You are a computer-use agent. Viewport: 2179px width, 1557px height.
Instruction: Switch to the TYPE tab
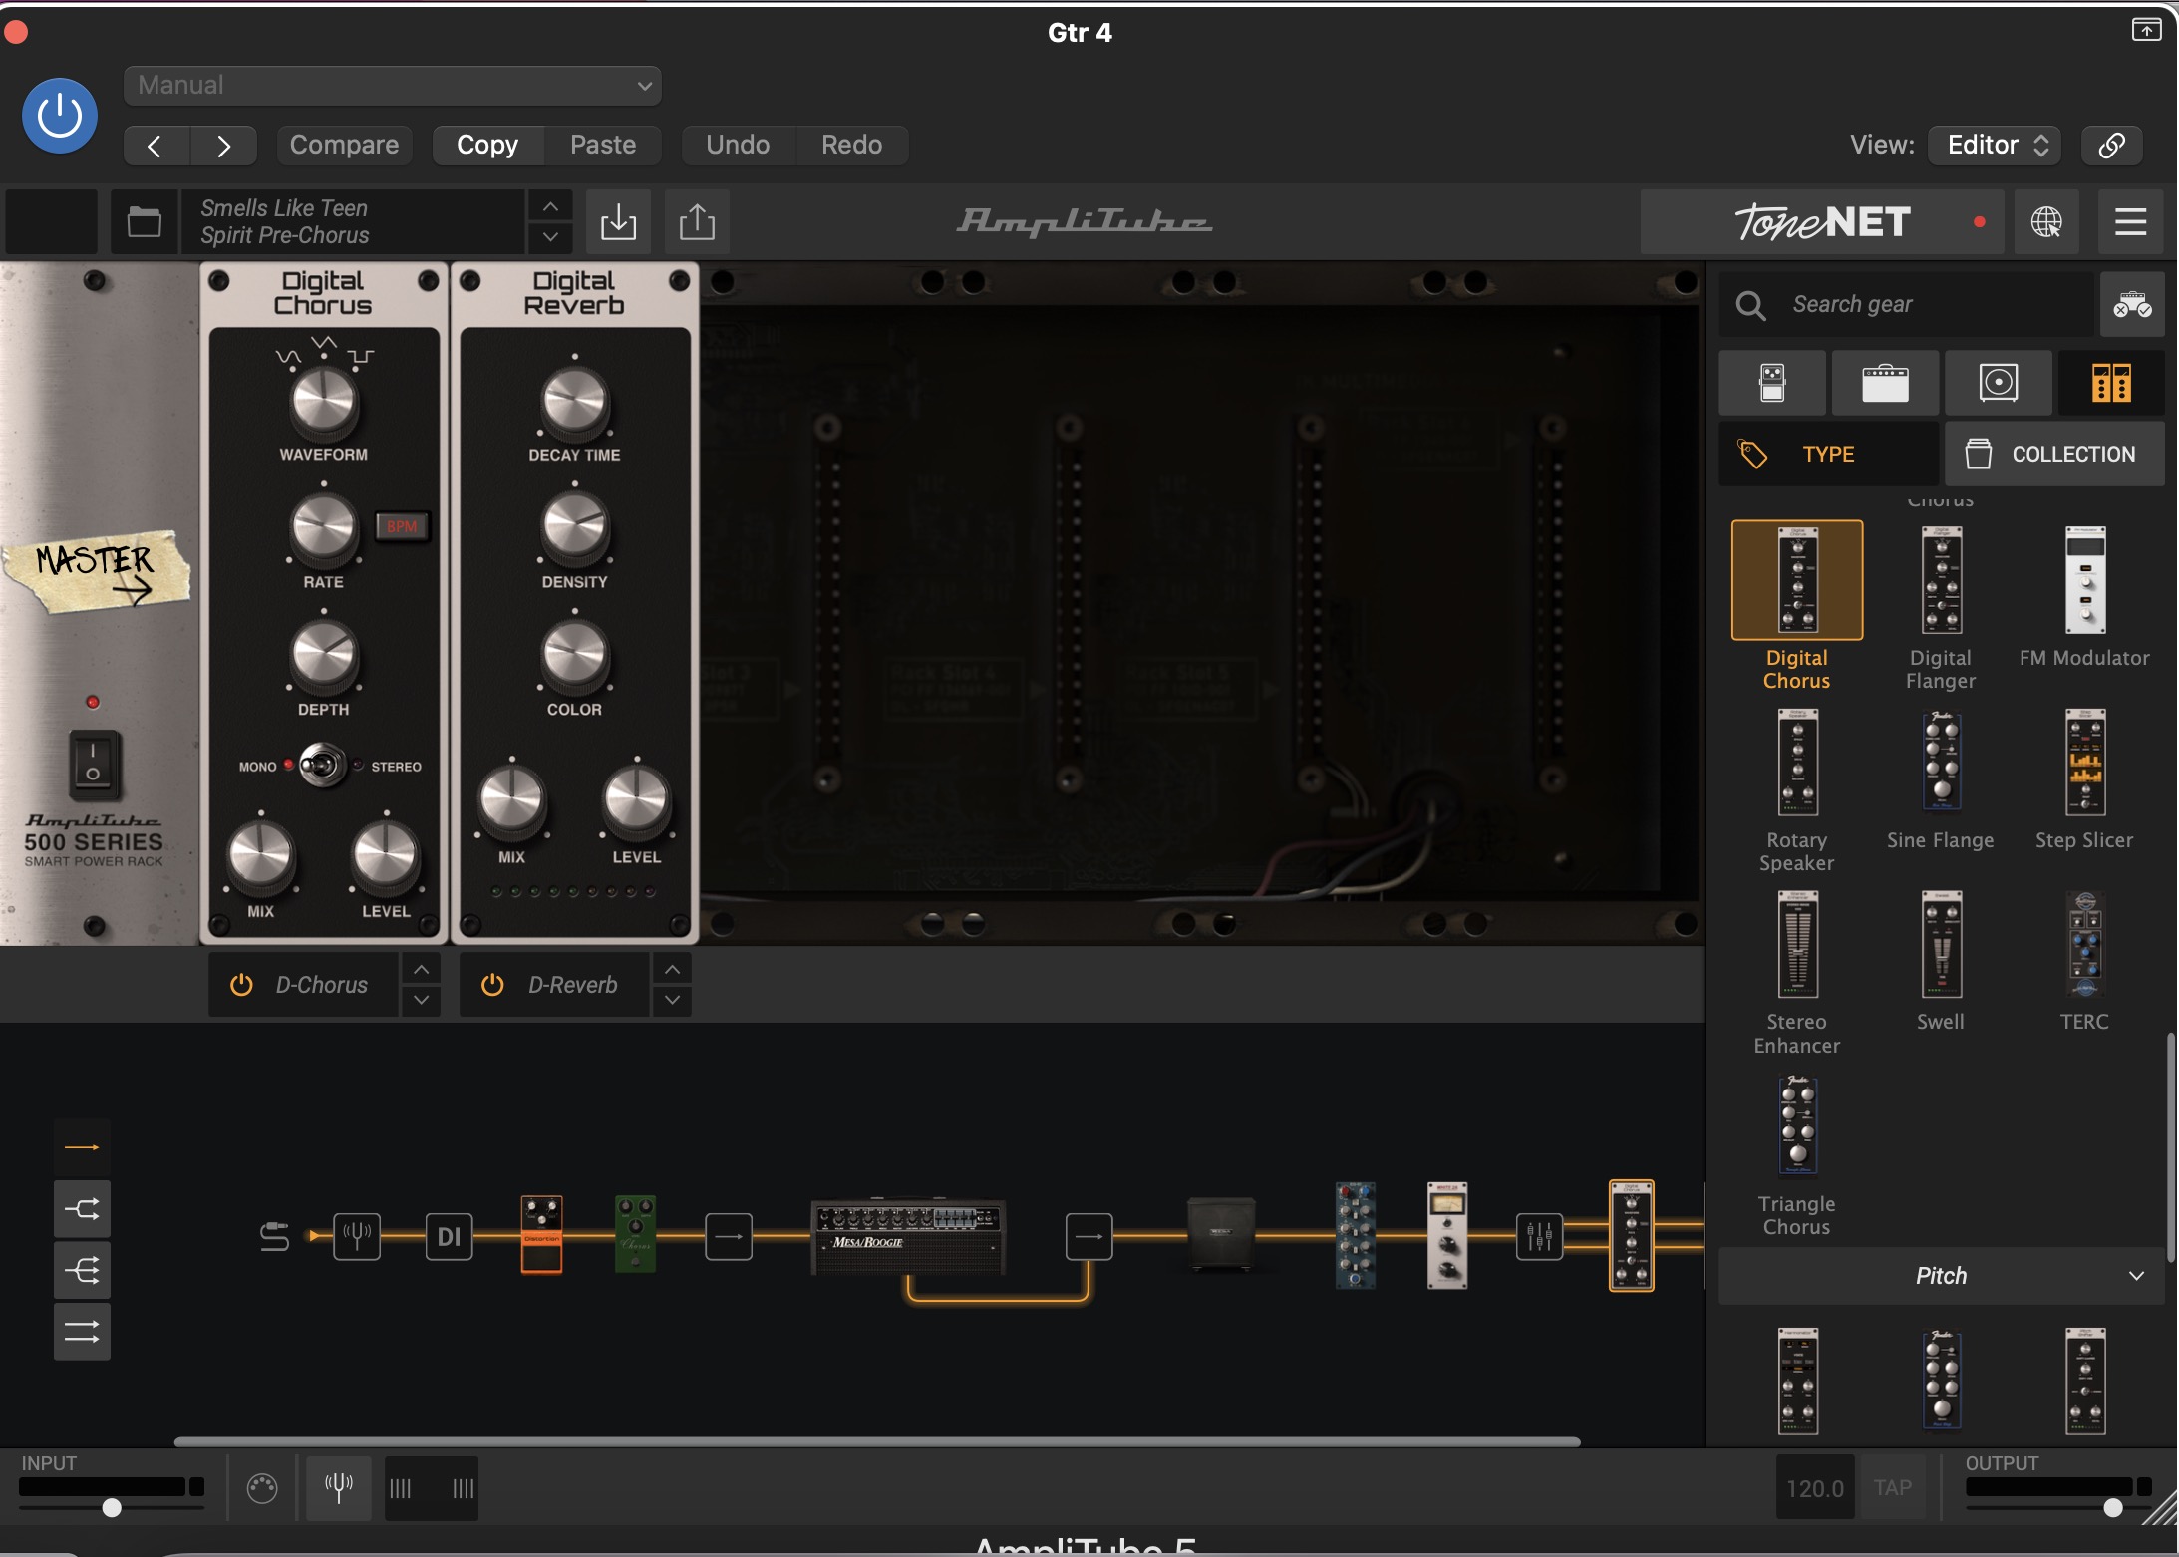click(x=1829, y=454)
